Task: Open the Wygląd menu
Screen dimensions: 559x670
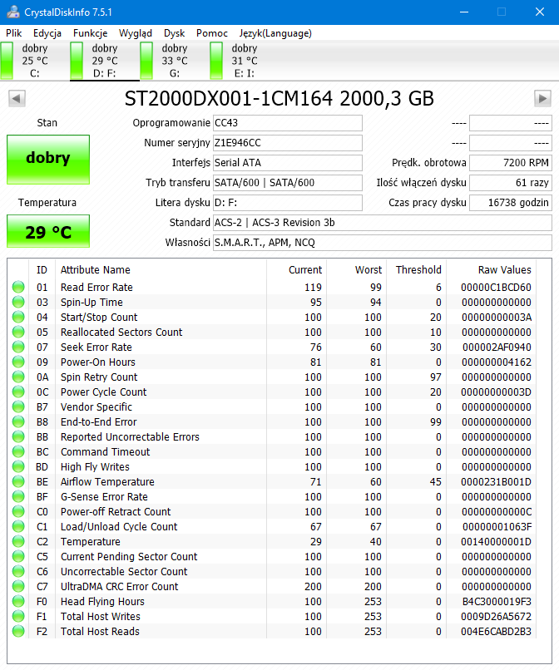Action: pyautogui.click(x=136, y=33)
